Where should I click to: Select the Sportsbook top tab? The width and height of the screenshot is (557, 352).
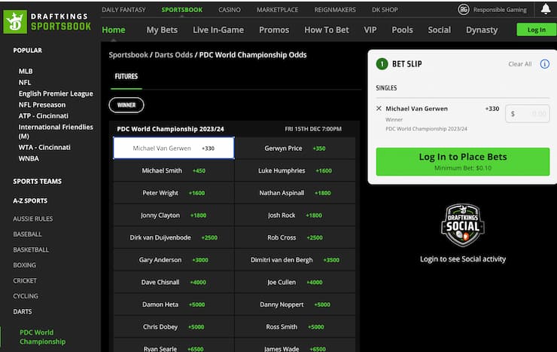[x=182, y=10]
